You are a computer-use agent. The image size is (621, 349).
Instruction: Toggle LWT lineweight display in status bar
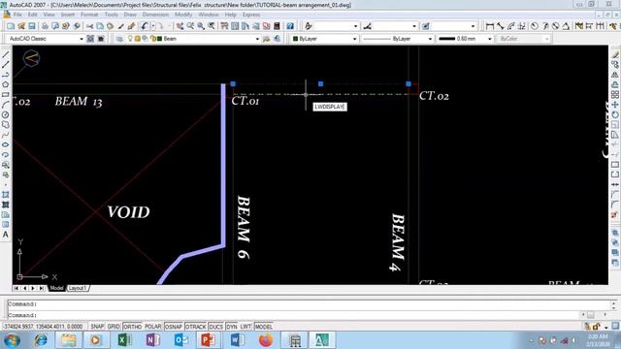[x=245, y=327]
